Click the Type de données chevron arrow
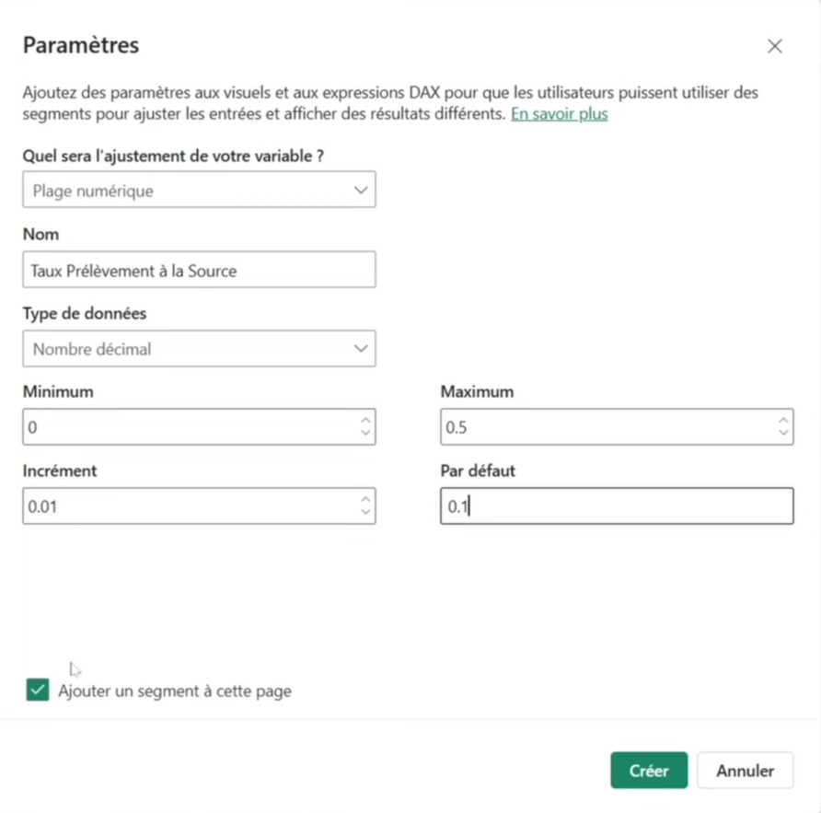This screenshot has height=813, width=821. 360,349
